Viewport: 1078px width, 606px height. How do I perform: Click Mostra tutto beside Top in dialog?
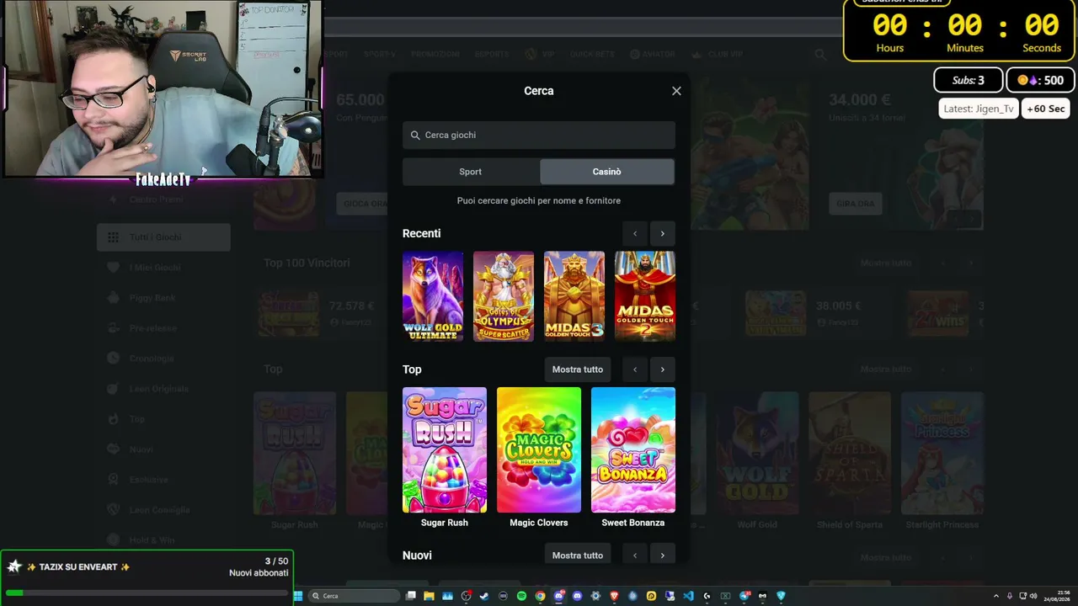point(578,369)
